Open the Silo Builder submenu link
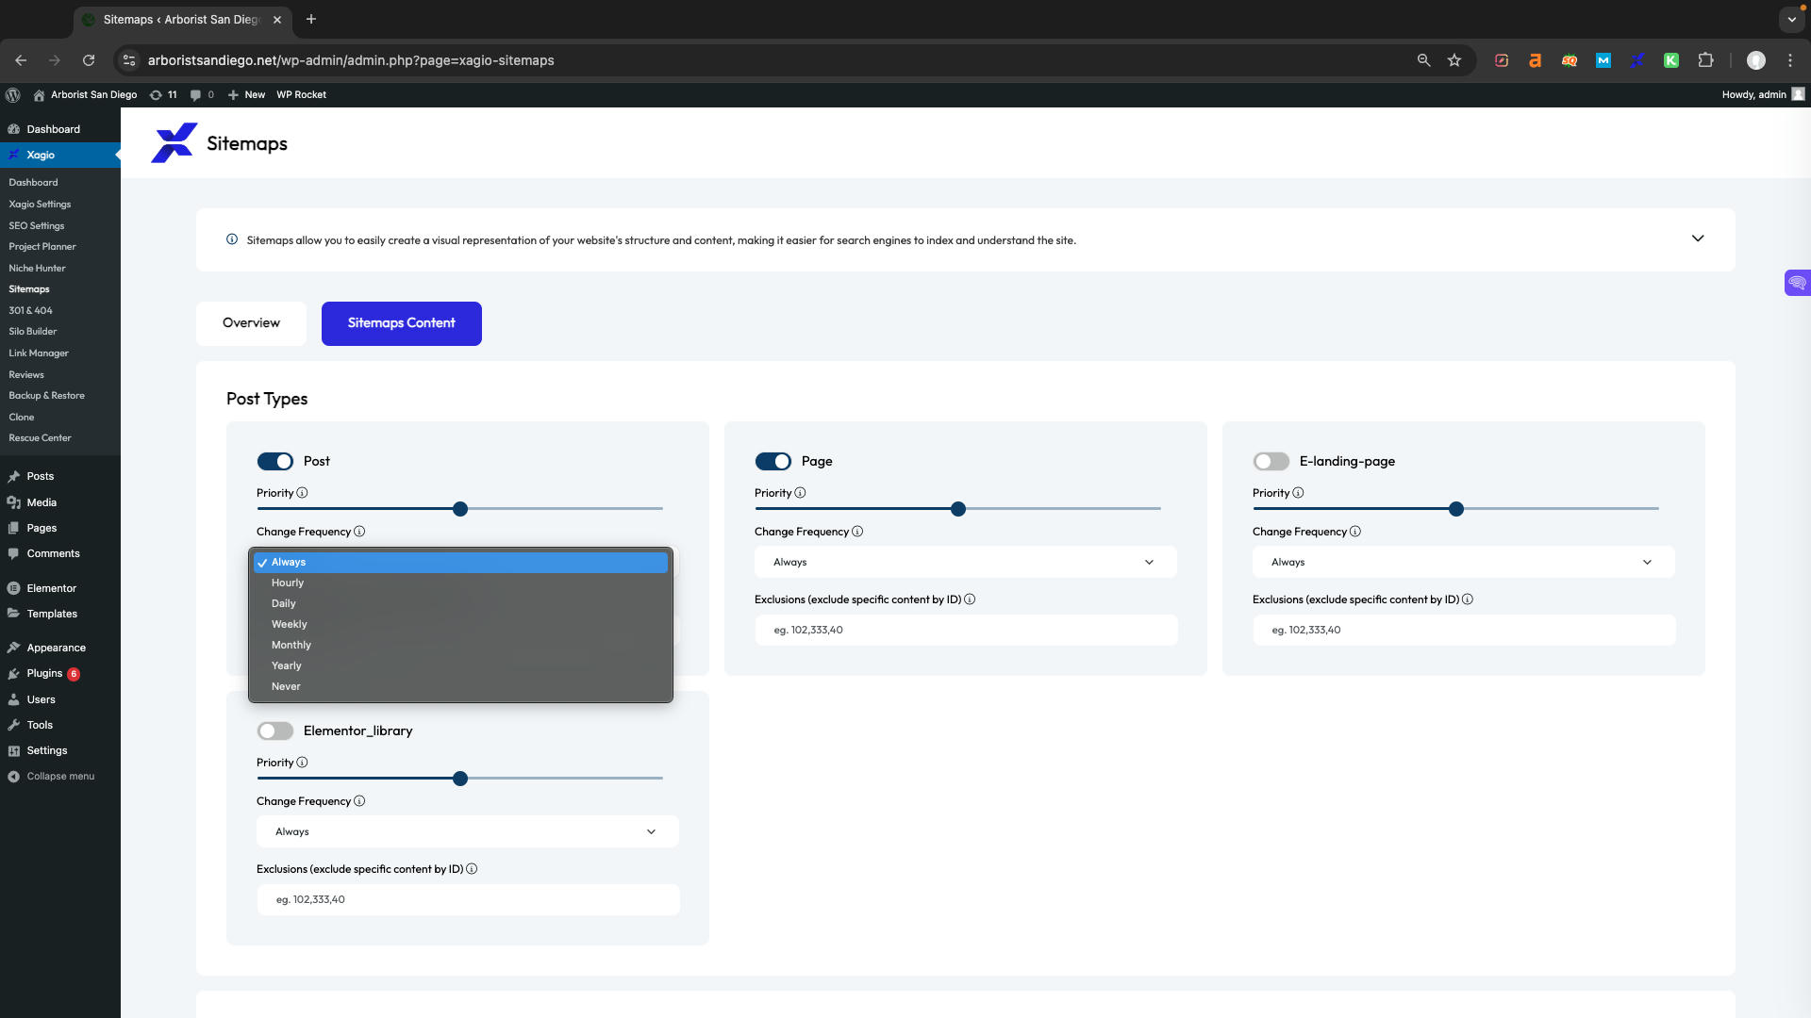This screenshot has height=1018, width=1811. point(33,332)
